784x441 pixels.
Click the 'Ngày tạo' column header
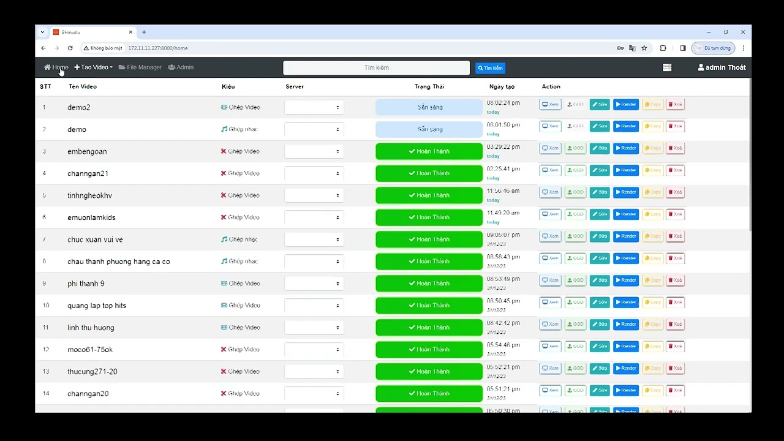point(502,86)
